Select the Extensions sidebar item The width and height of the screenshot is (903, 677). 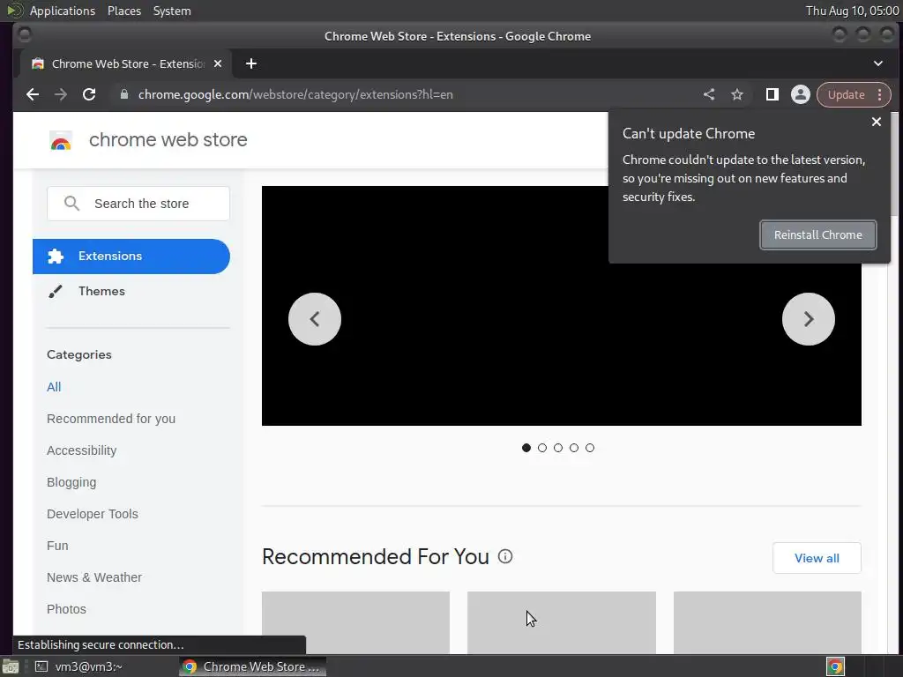click(x=131, y=257)
